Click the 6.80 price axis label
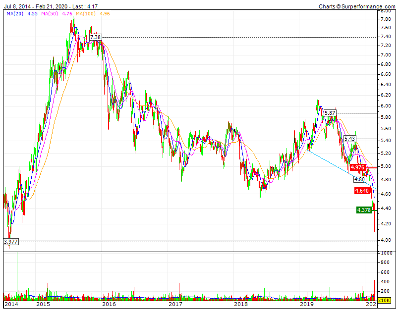 tap(386, 64)
